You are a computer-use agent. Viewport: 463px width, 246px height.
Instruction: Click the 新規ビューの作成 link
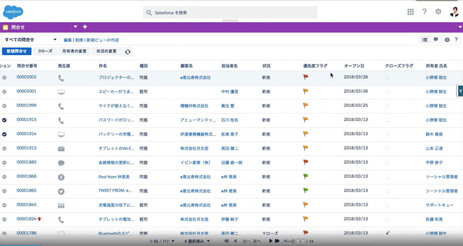(103, 40)
